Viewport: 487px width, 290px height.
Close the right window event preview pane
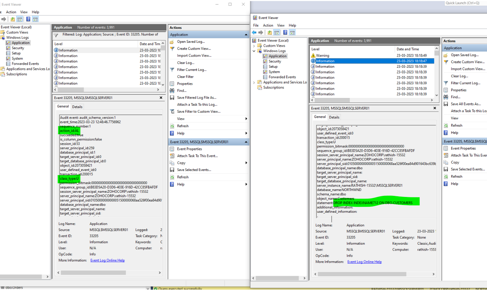(435, 108)
